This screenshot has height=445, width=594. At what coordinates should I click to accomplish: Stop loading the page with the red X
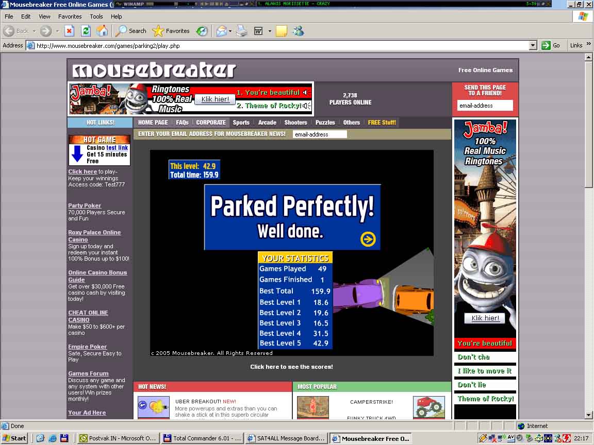pos(69,31)
